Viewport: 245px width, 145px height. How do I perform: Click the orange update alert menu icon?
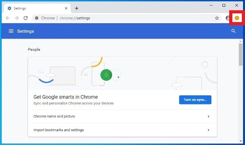[x=237, y=18]
